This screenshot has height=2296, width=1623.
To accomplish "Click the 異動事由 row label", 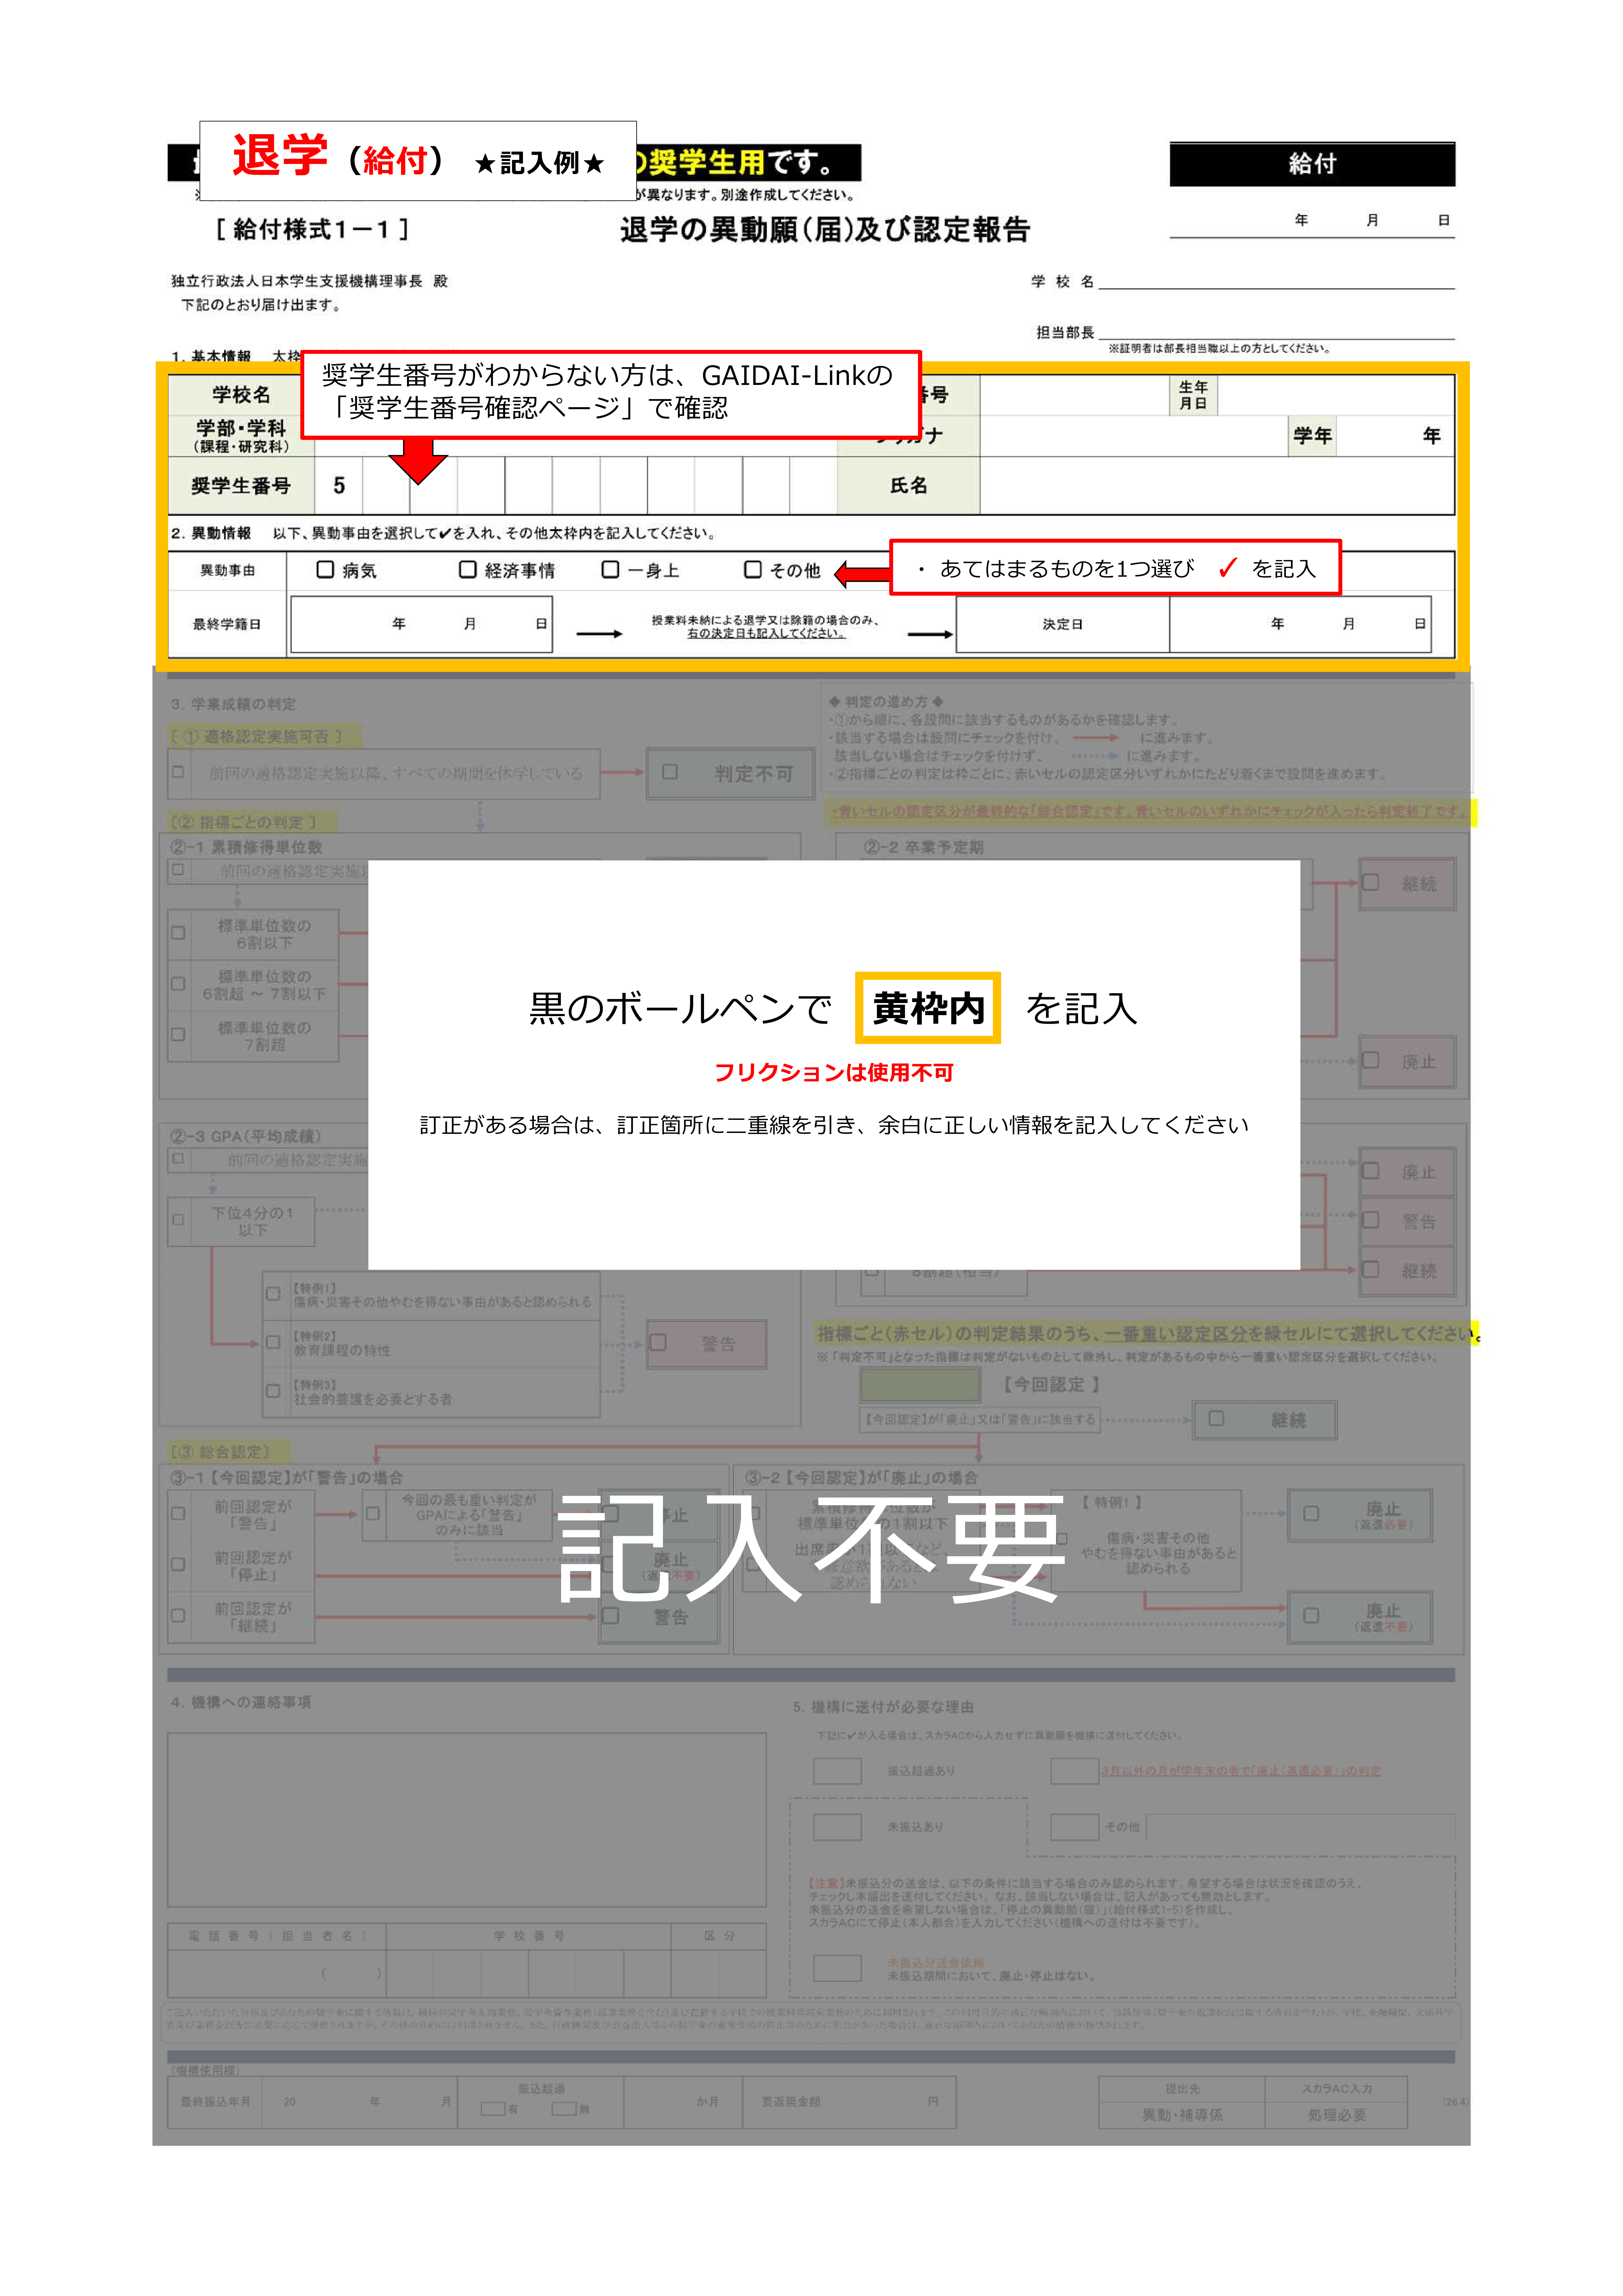I will 228,570.
